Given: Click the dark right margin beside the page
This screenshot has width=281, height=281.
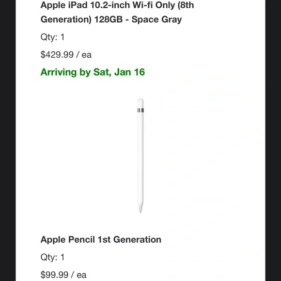Looking at the screenshot, I should tap(273, 140).
